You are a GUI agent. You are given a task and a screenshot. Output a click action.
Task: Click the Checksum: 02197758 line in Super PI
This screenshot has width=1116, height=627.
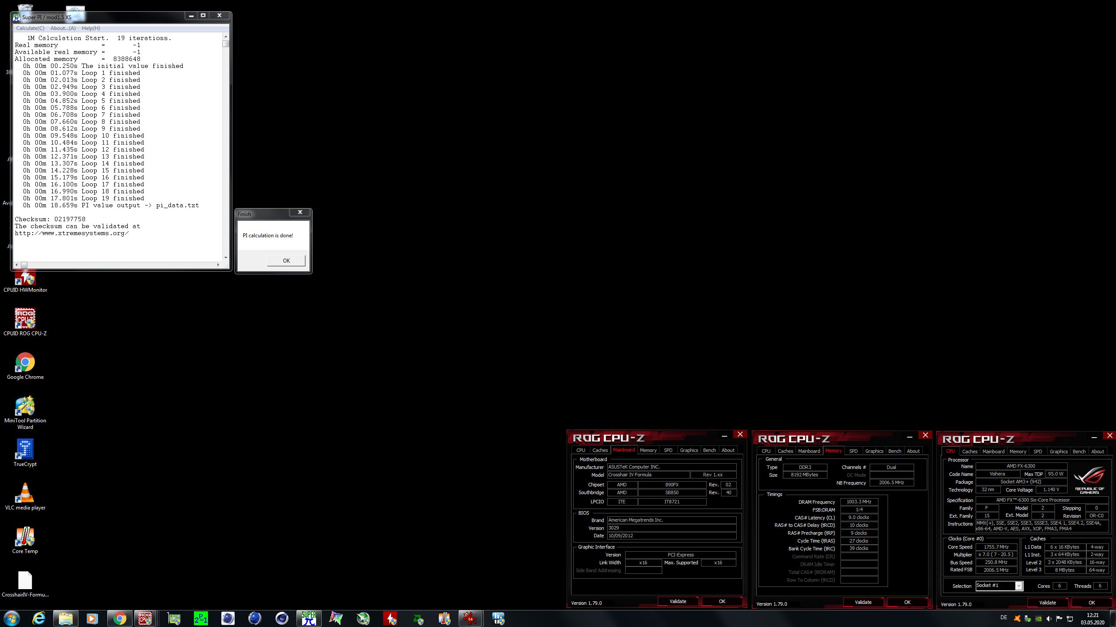pyautogui.click(x=50, y=219)
